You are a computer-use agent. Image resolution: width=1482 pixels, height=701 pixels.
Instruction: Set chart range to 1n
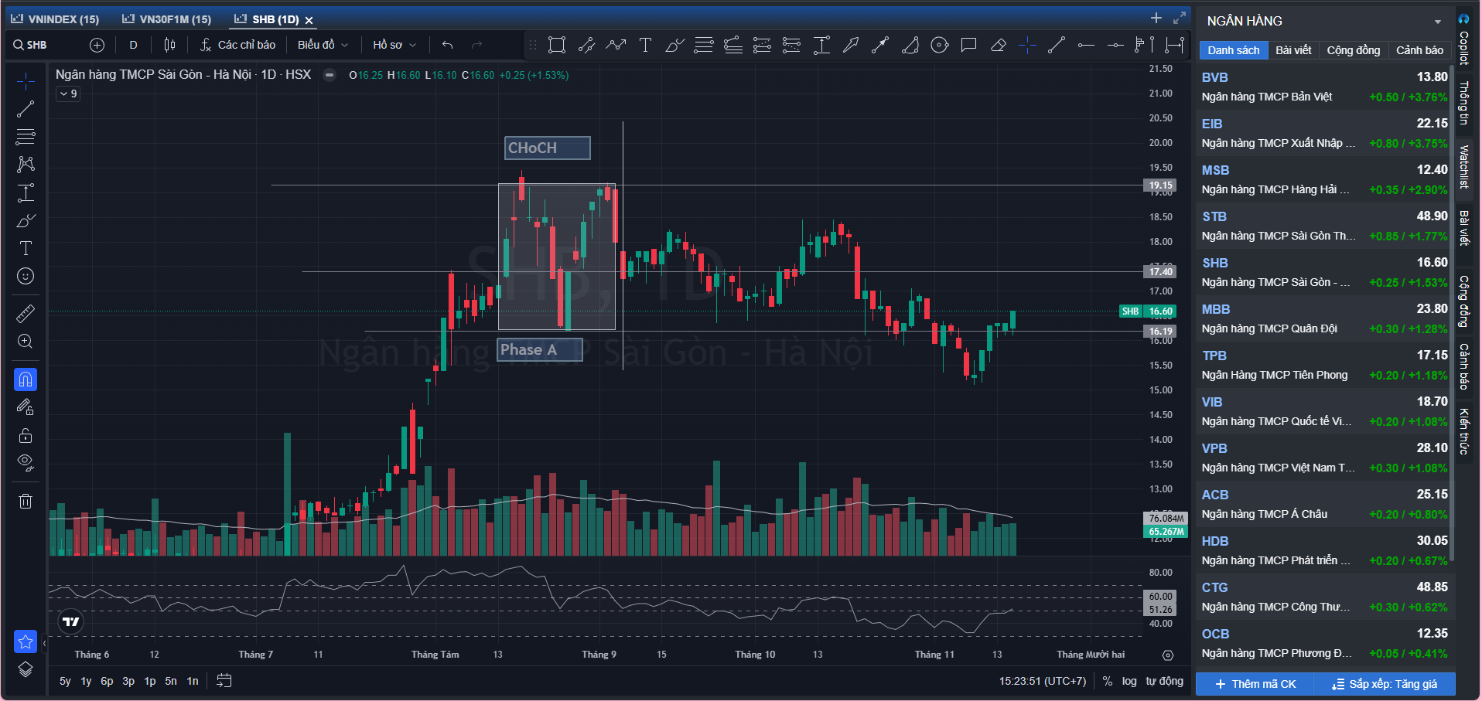click(193, 681)
